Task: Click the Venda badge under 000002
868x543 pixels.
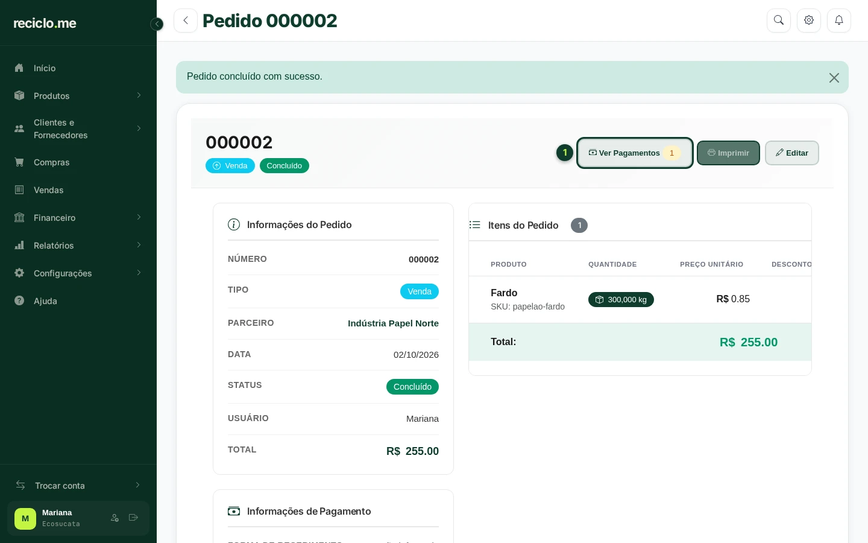Action: [230, 166]
